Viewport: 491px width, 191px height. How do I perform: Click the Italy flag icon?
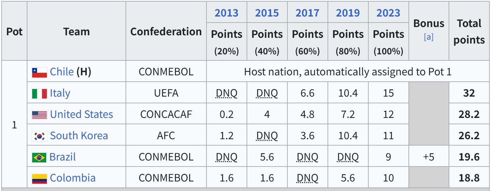pos(40,93)
